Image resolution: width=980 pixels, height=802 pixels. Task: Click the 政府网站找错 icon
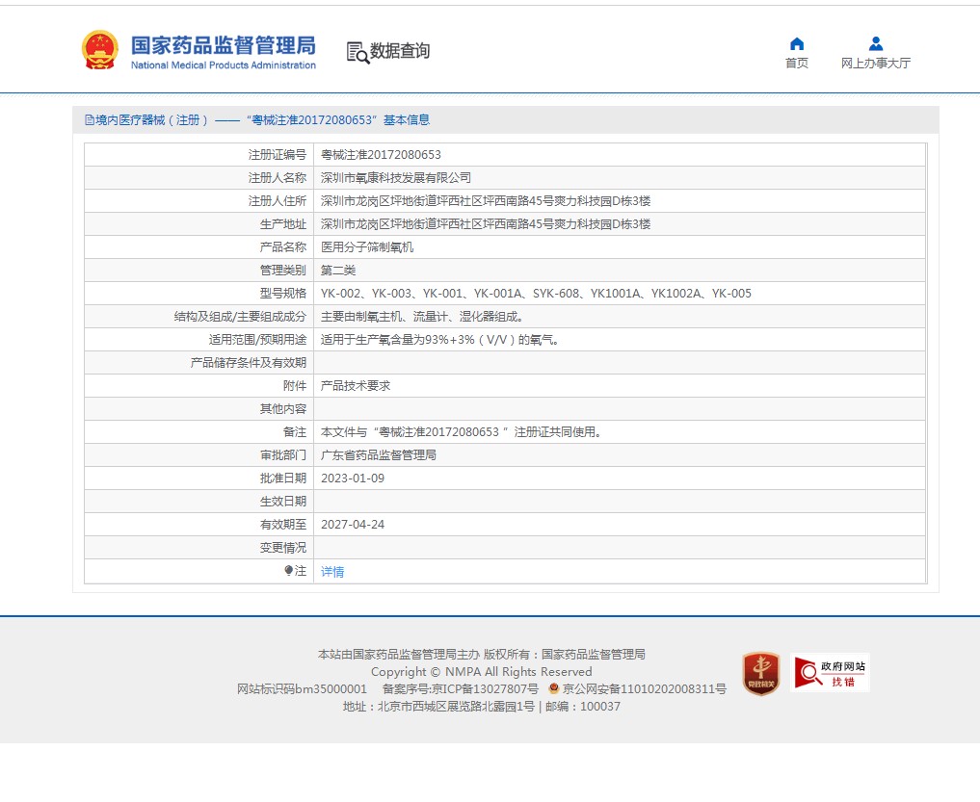click(830, 673)
